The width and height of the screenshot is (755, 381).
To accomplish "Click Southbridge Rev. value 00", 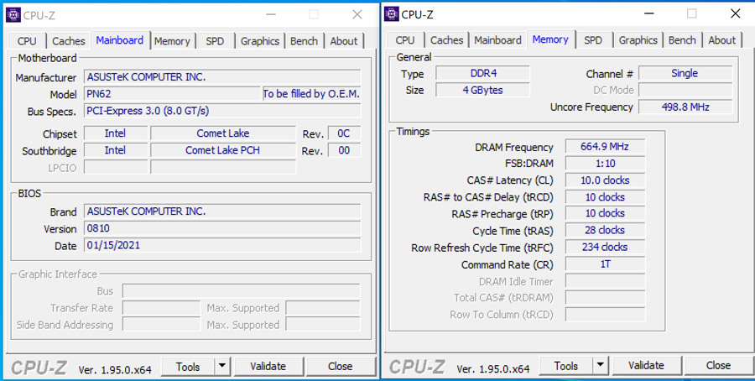I will click(x=344, y=150).
